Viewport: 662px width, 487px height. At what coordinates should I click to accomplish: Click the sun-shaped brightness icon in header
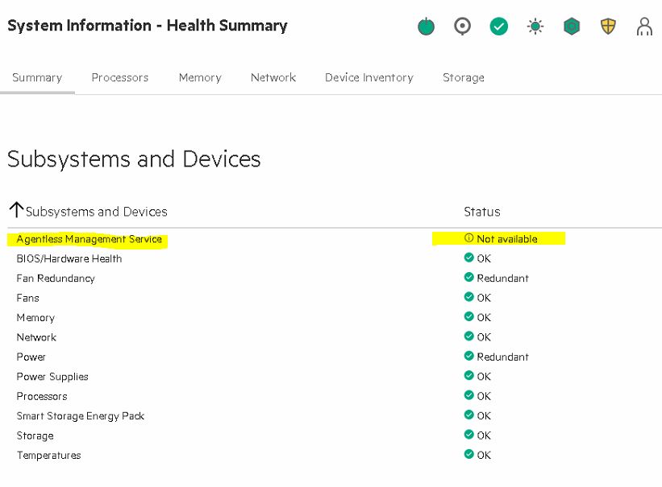pyautogui.click(x=535, y=27)
